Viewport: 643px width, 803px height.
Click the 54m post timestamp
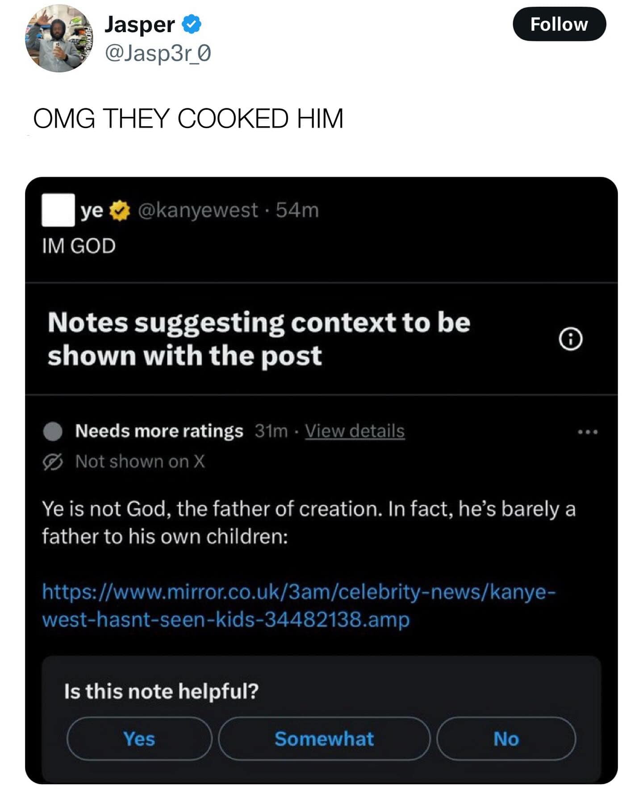click(x=297, y=210)
